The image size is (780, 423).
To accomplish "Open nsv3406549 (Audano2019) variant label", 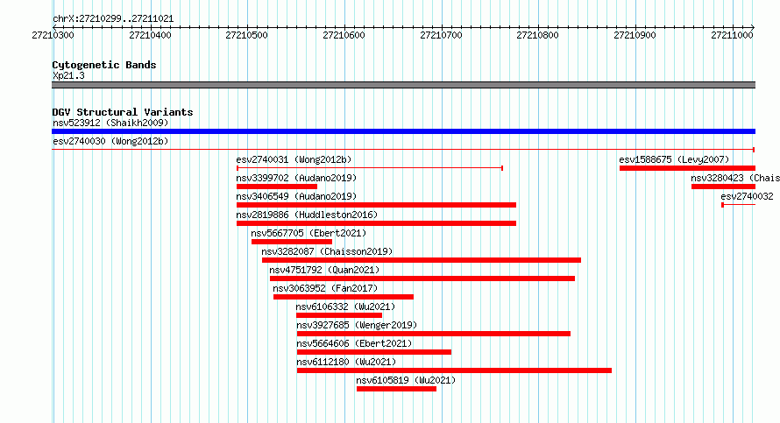I will pyautogui.click(x=296, y=196).
